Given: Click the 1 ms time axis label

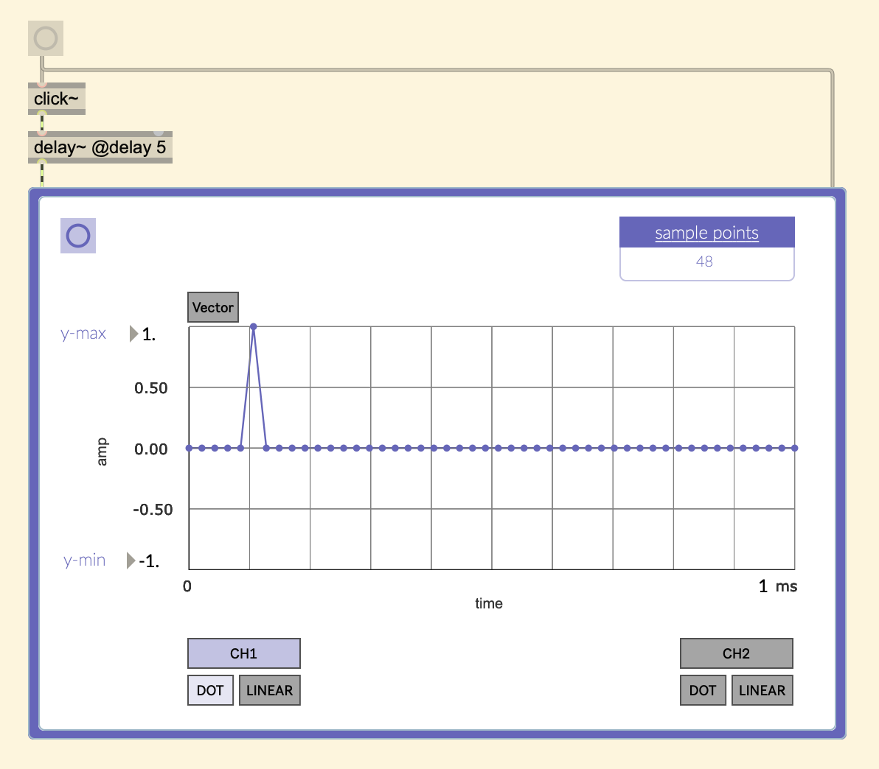Looking at the screenshot, I should (777, 586).
